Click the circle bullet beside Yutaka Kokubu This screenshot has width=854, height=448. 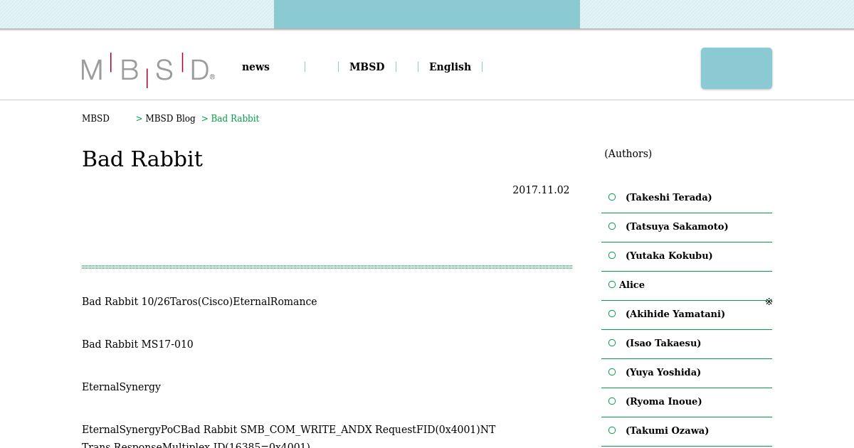click(612, 255)
